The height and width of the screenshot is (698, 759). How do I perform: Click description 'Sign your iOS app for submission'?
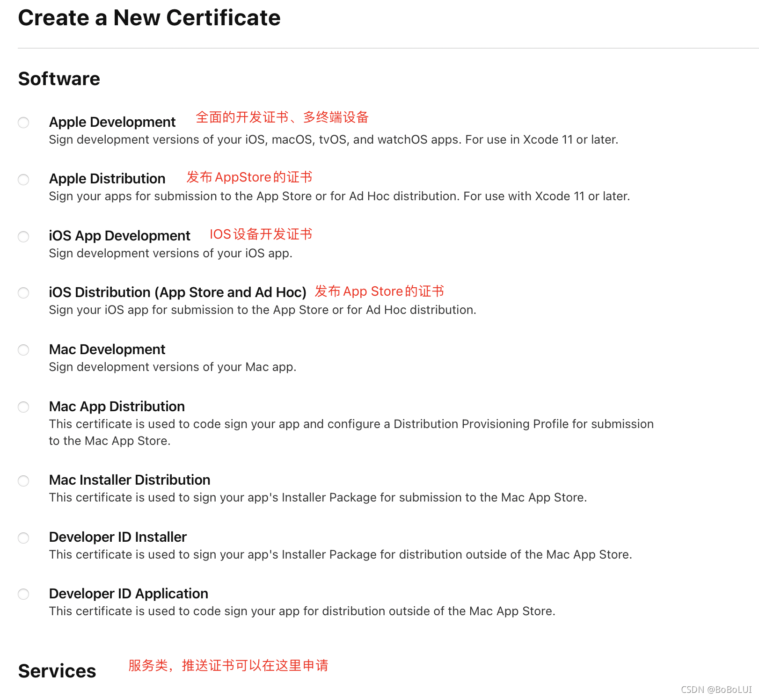coord(263,310)
